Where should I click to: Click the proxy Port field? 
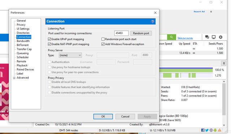click(147, 55)
